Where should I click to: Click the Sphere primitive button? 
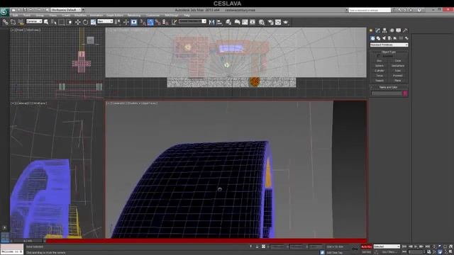[380, 66]
